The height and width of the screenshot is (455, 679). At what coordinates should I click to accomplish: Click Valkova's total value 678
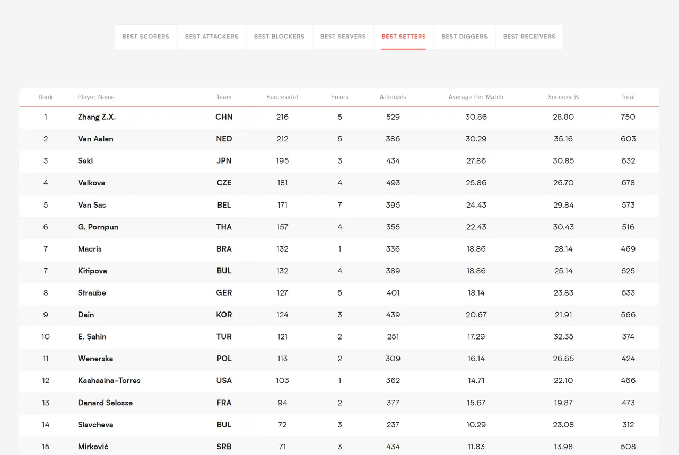coord(628,183)
